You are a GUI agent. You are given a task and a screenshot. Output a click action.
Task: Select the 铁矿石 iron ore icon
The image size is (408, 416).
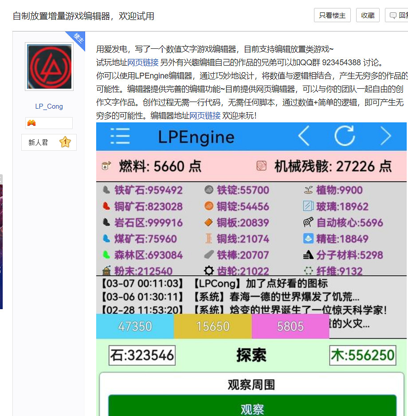coord(106,189)
